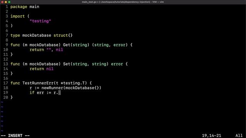Viewport: 246px width, 138px height.
Task: Click the Get method name on line 9
Action: click(x=66, y=45)
